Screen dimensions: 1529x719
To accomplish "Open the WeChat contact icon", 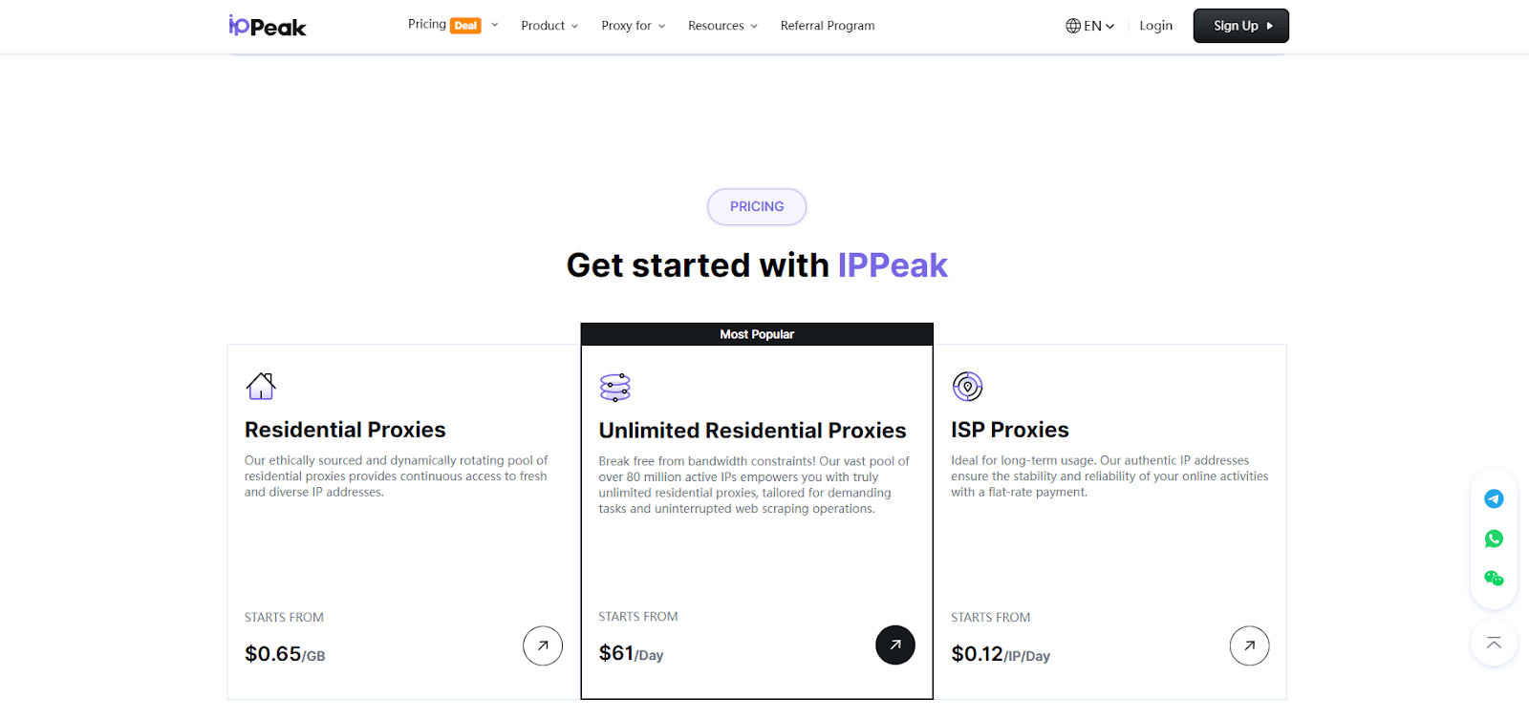I will tap(1494, 579).
